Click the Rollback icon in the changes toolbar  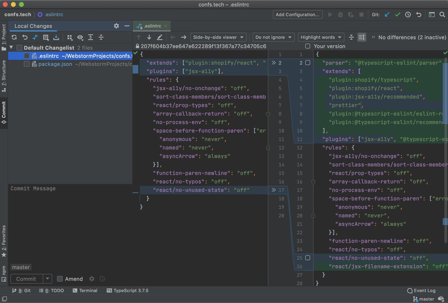(x=25, y=37)
